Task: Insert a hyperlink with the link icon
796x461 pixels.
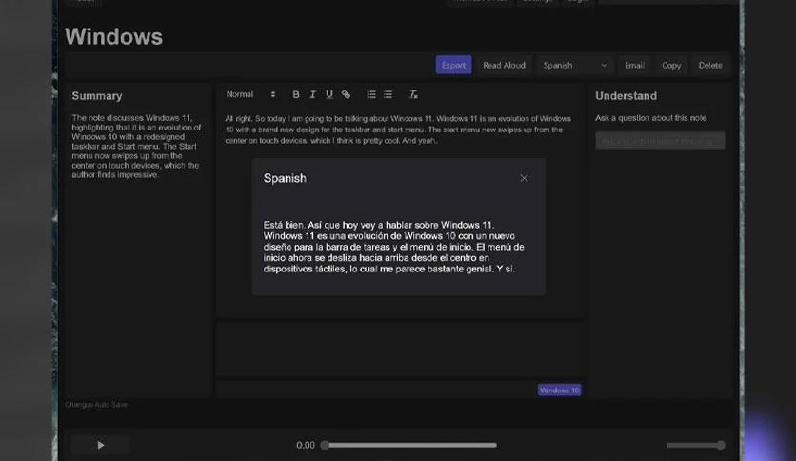Action: click(x=346, y=94)
